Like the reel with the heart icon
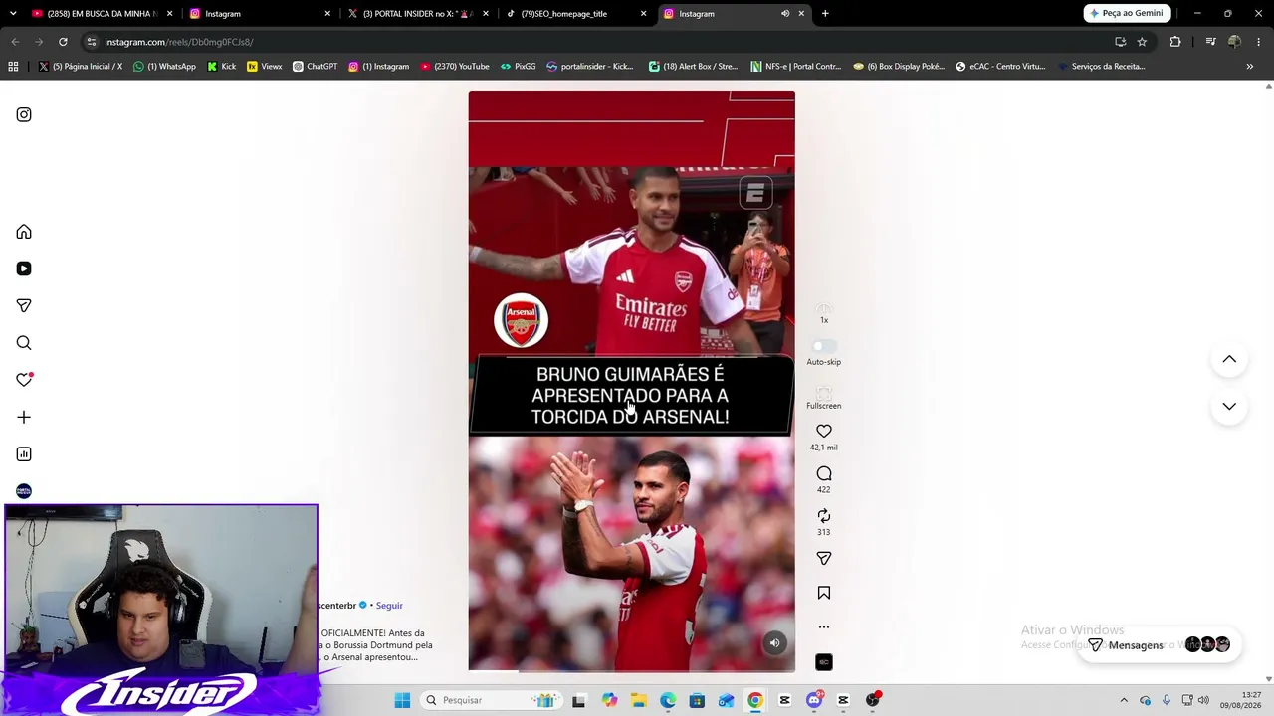The height and width of the screenshot is (716, 1274). [x=824, y=431]
